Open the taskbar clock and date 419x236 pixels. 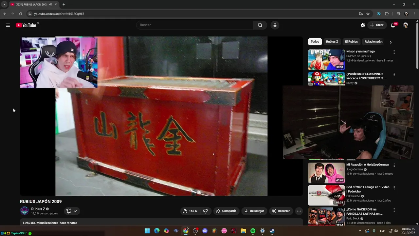[408, 231]
